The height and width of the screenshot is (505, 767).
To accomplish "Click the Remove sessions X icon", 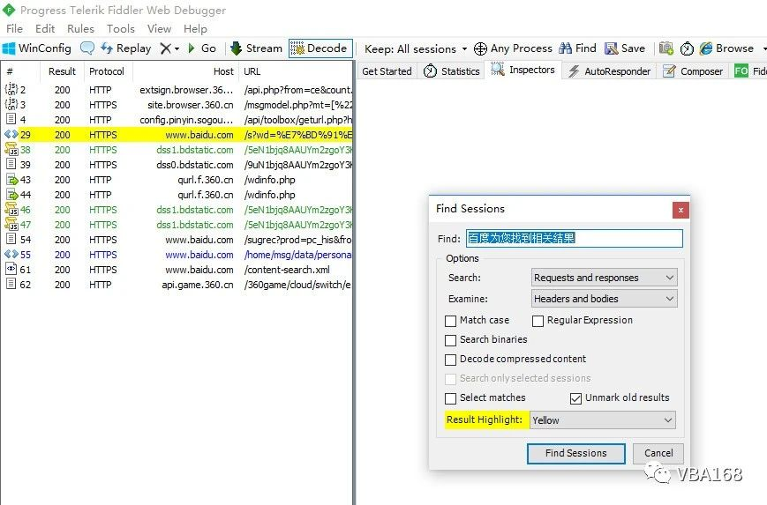I will pos(166,48).
